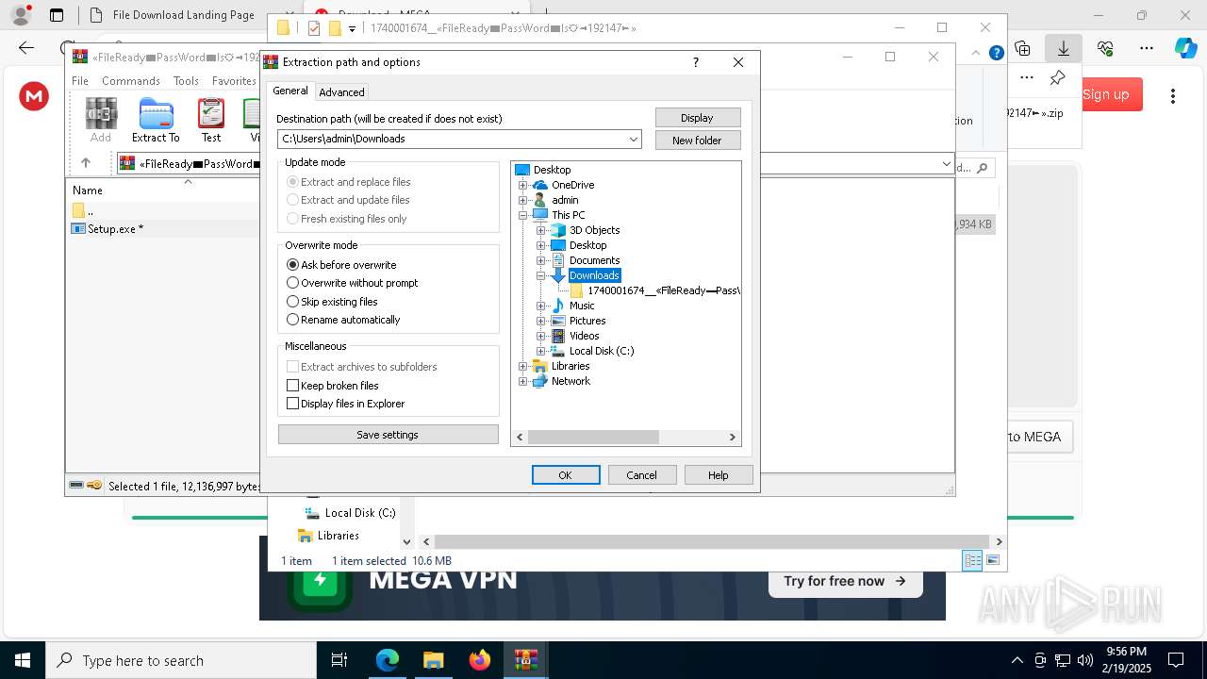
Task: Select Rename automatically option
Action: [x=343, y=320]
